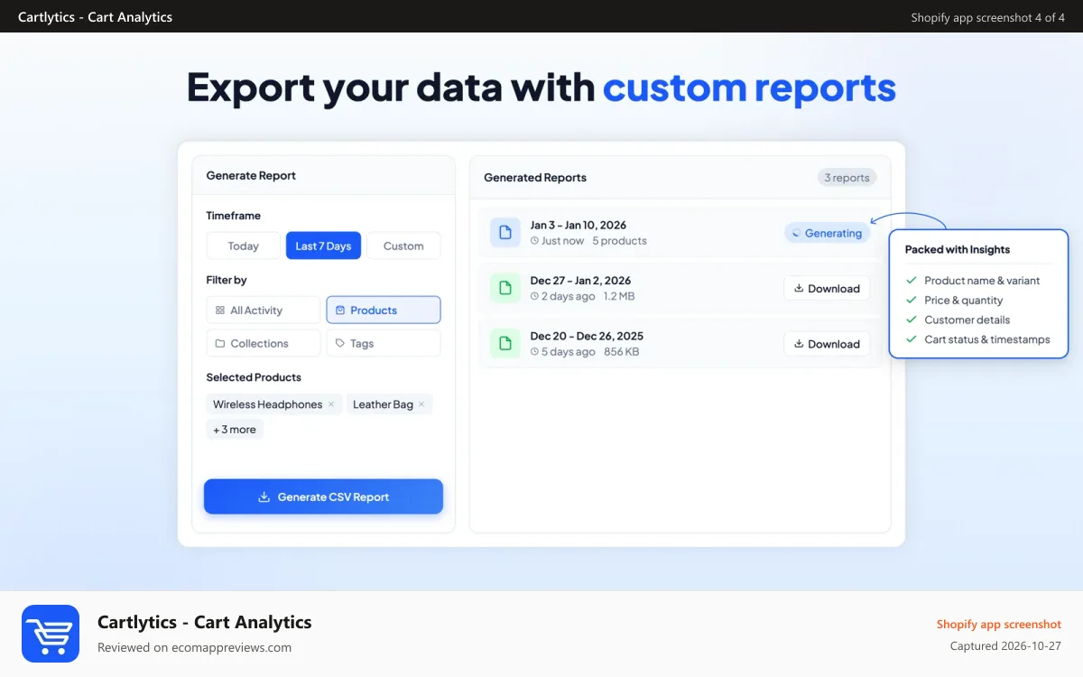Click the Wireless Headphones product chip

click(274, 404)
